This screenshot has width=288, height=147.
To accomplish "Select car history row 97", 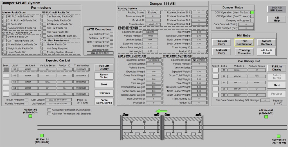I will point(215,82).
